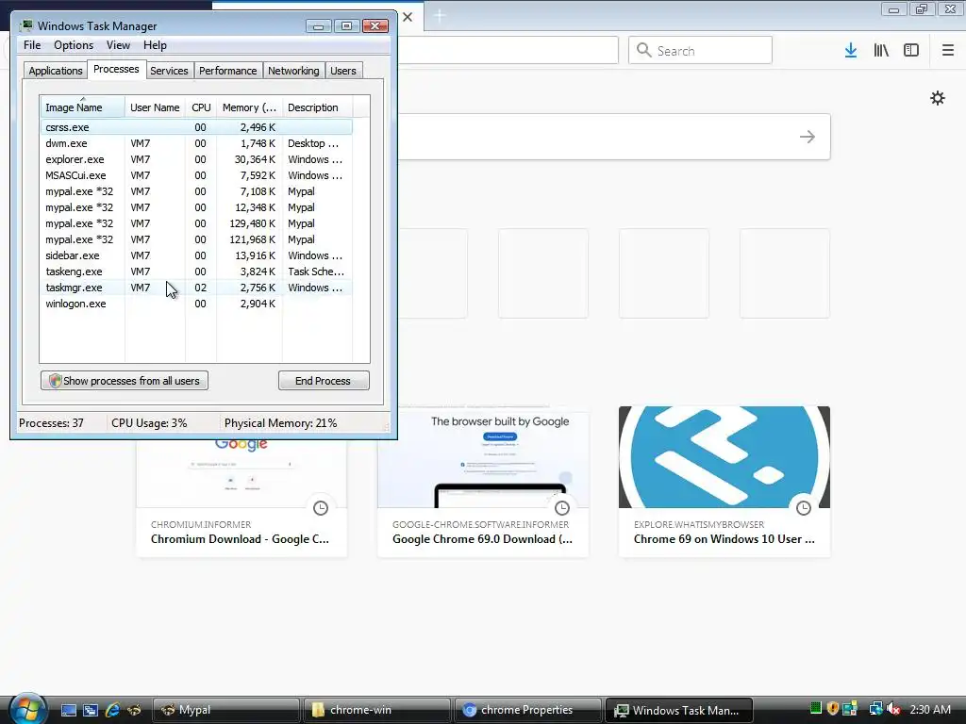Click the Task Manager title bar icon
The height and width of the screenshot is (724, 966).
pyautogui.click(x=25, y=25)
